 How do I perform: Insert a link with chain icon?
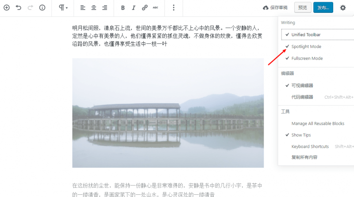pos(145,7)
